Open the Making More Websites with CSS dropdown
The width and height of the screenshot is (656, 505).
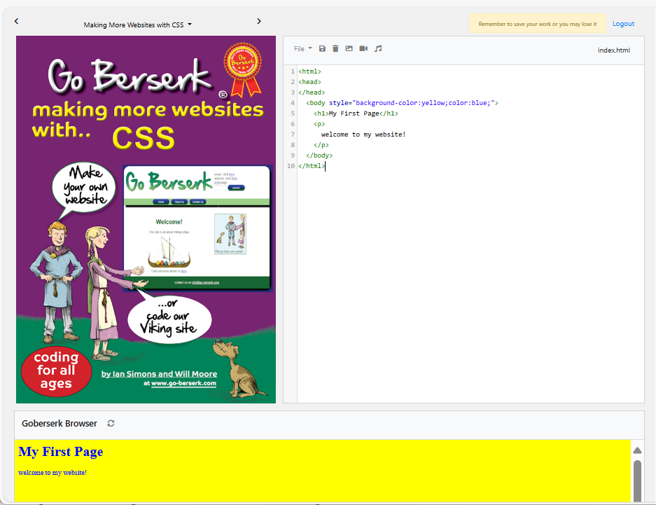[138, 25]
